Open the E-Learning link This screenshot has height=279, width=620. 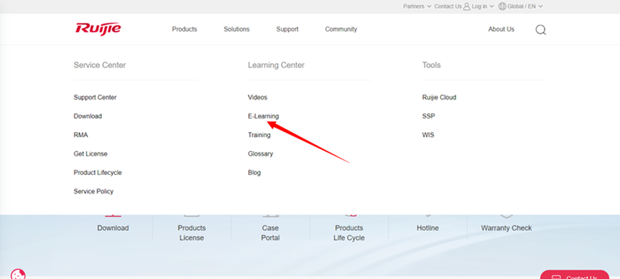click(x=264, y=116)
